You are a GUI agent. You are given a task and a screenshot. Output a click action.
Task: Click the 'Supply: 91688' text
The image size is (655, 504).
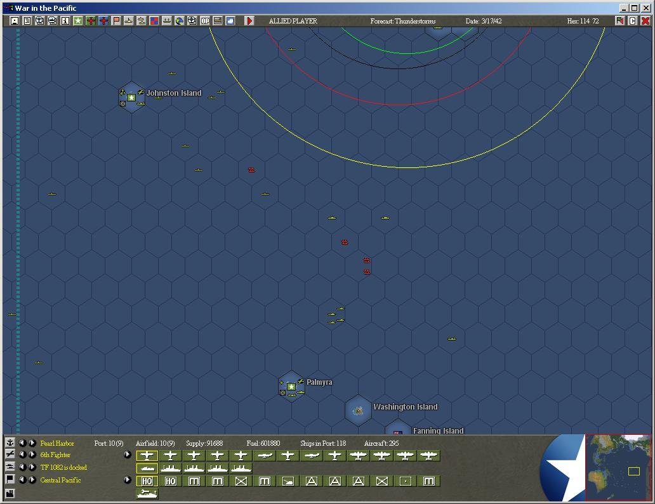coord(204,443)
